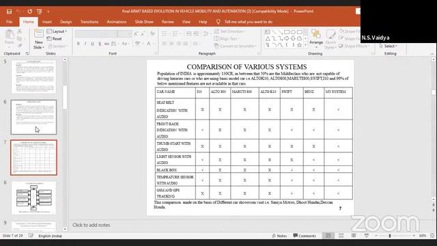Click the zoom slider handle in status bar
The height and width of the screenshot is (246, 437).
[x=390, y=236]
